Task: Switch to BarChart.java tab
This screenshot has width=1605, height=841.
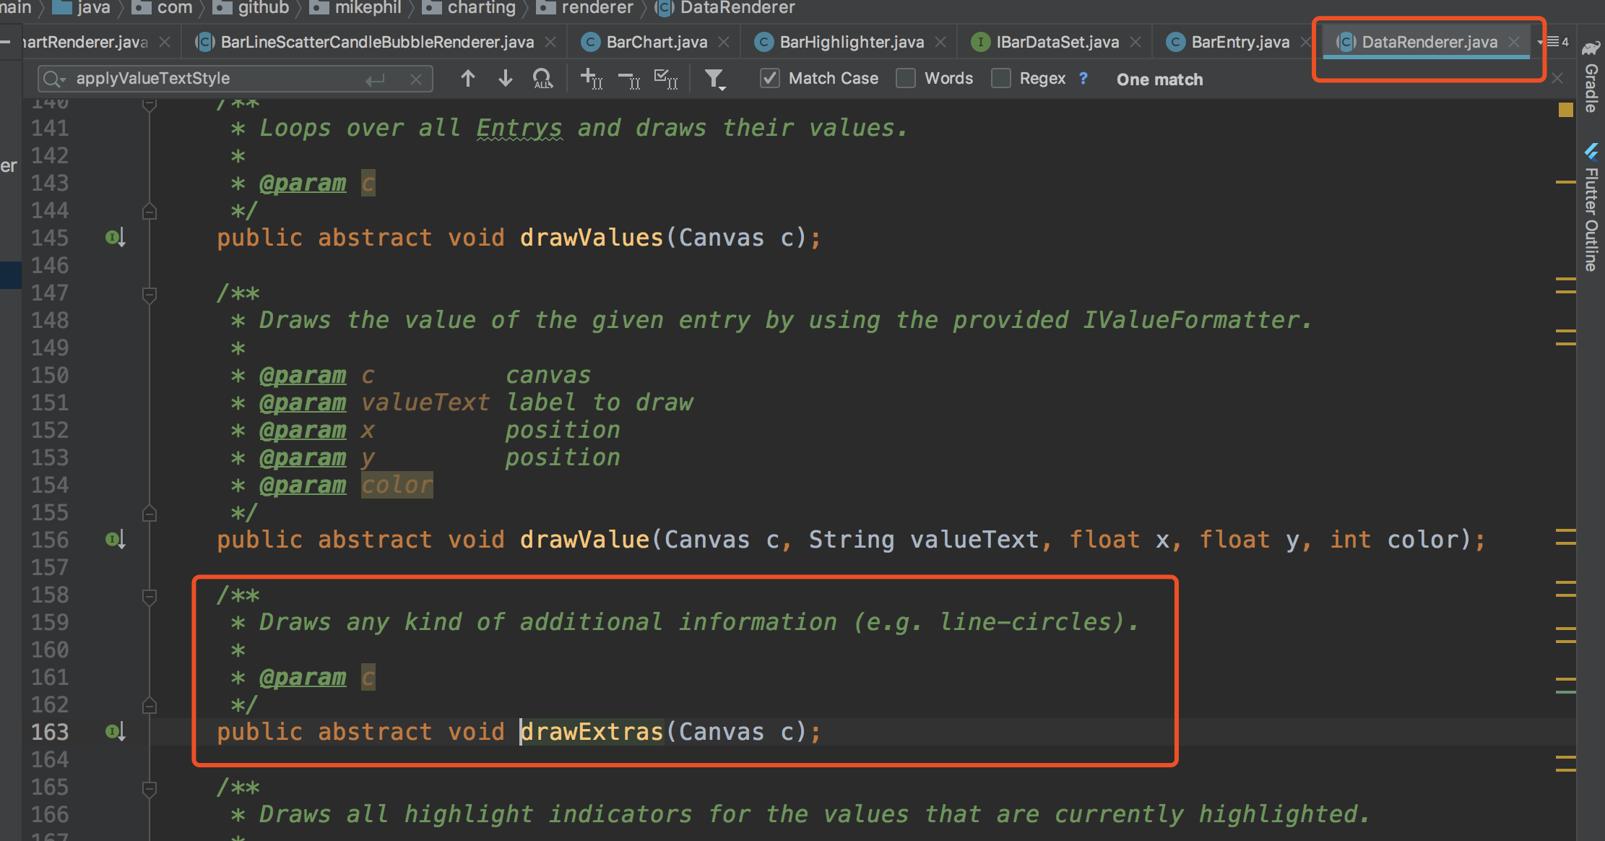Action: click(656, 42)
